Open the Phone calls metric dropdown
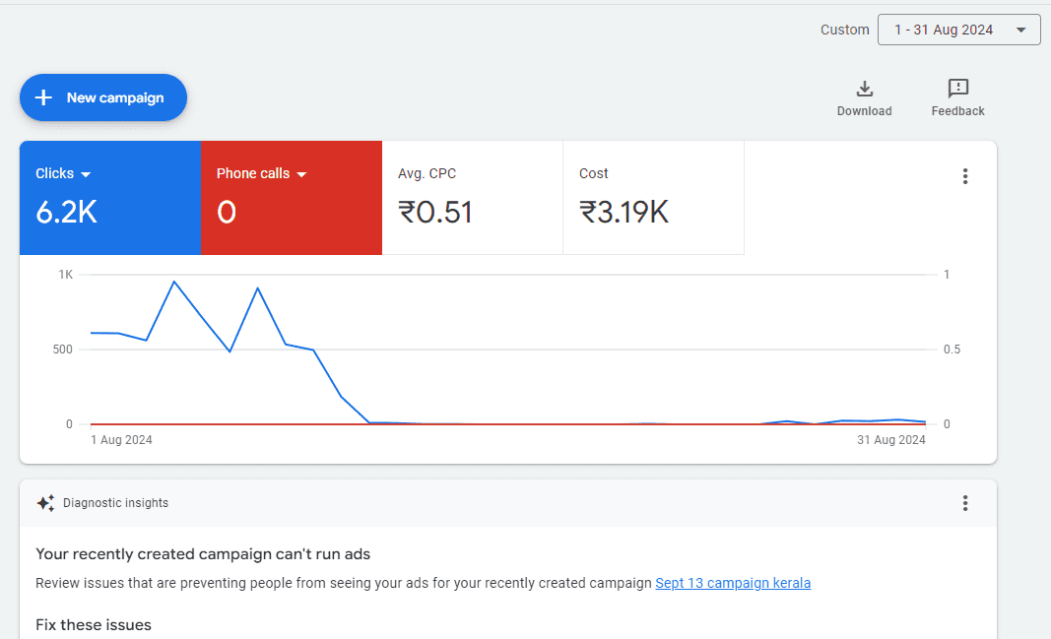This screenshot has width=1051, height=639. (x=302, y=173)
